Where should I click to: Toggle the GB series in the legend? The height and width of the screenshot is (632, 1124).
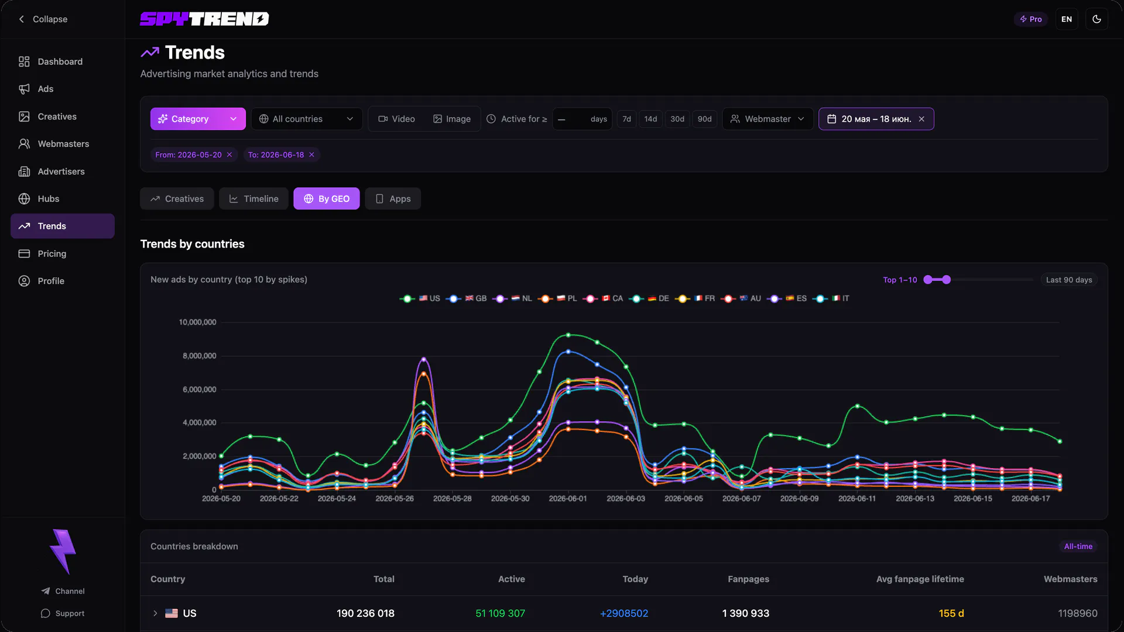(466, 298)
